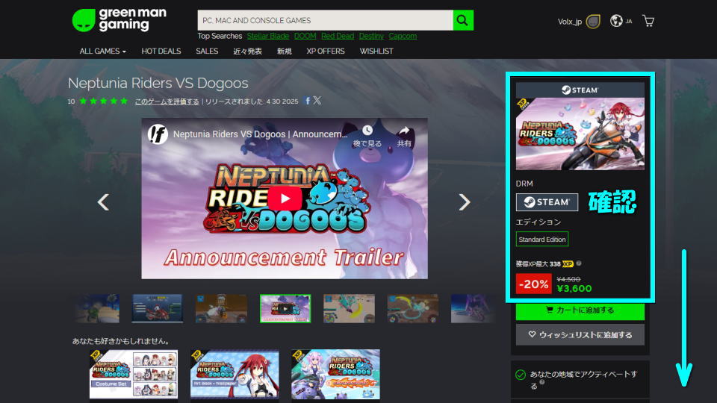This screenshot has width=717, height=403.
Task: Open SALES menu item
Action: tap(207, 51)
